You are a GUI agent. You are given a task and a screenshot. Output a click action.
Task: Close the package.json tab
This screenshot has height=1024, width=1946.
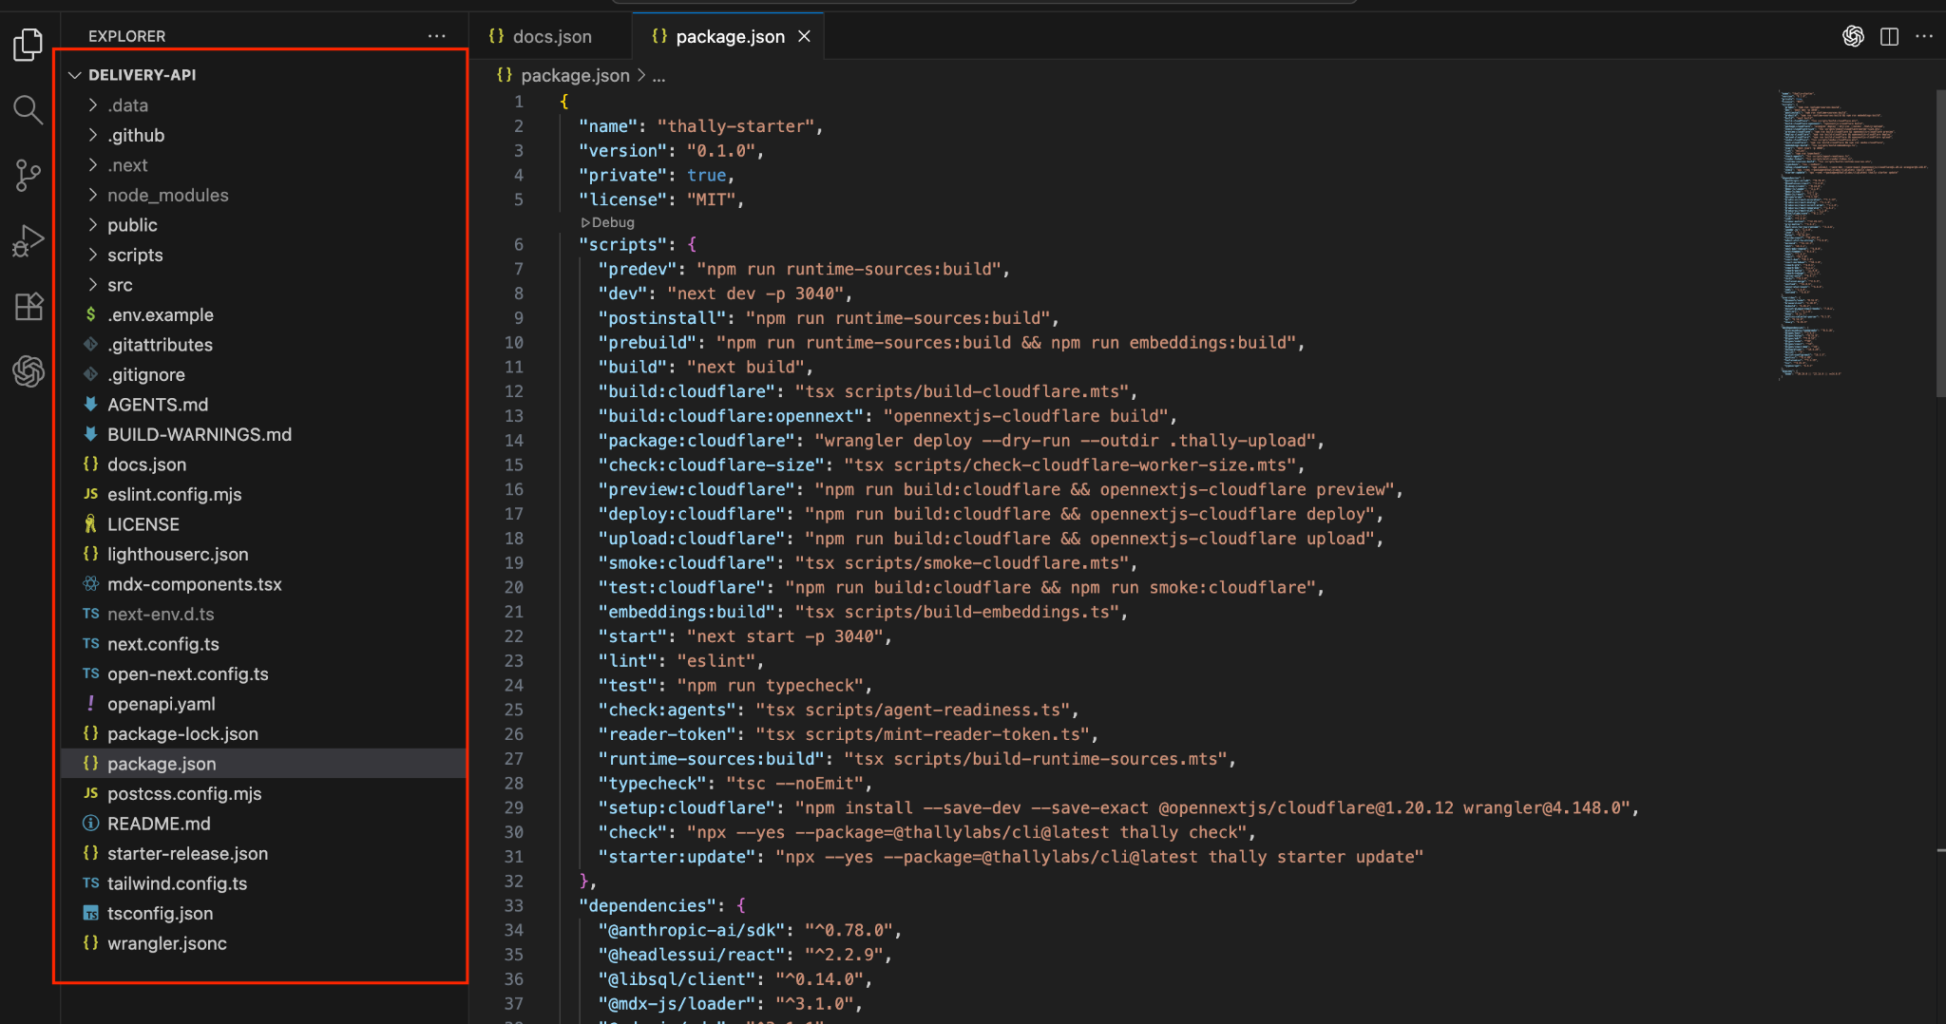(x=804, y=36)
